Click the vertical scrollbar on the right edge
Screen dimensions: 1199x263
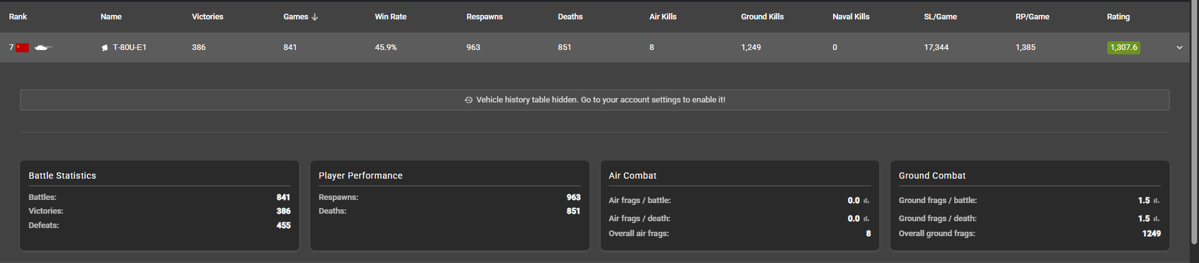point(1194,125)
